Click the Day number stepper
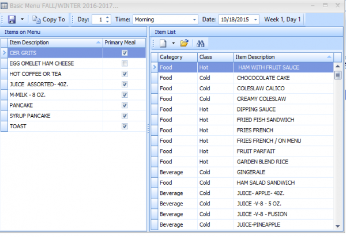 pyautogui.click(x=107, y=20)
